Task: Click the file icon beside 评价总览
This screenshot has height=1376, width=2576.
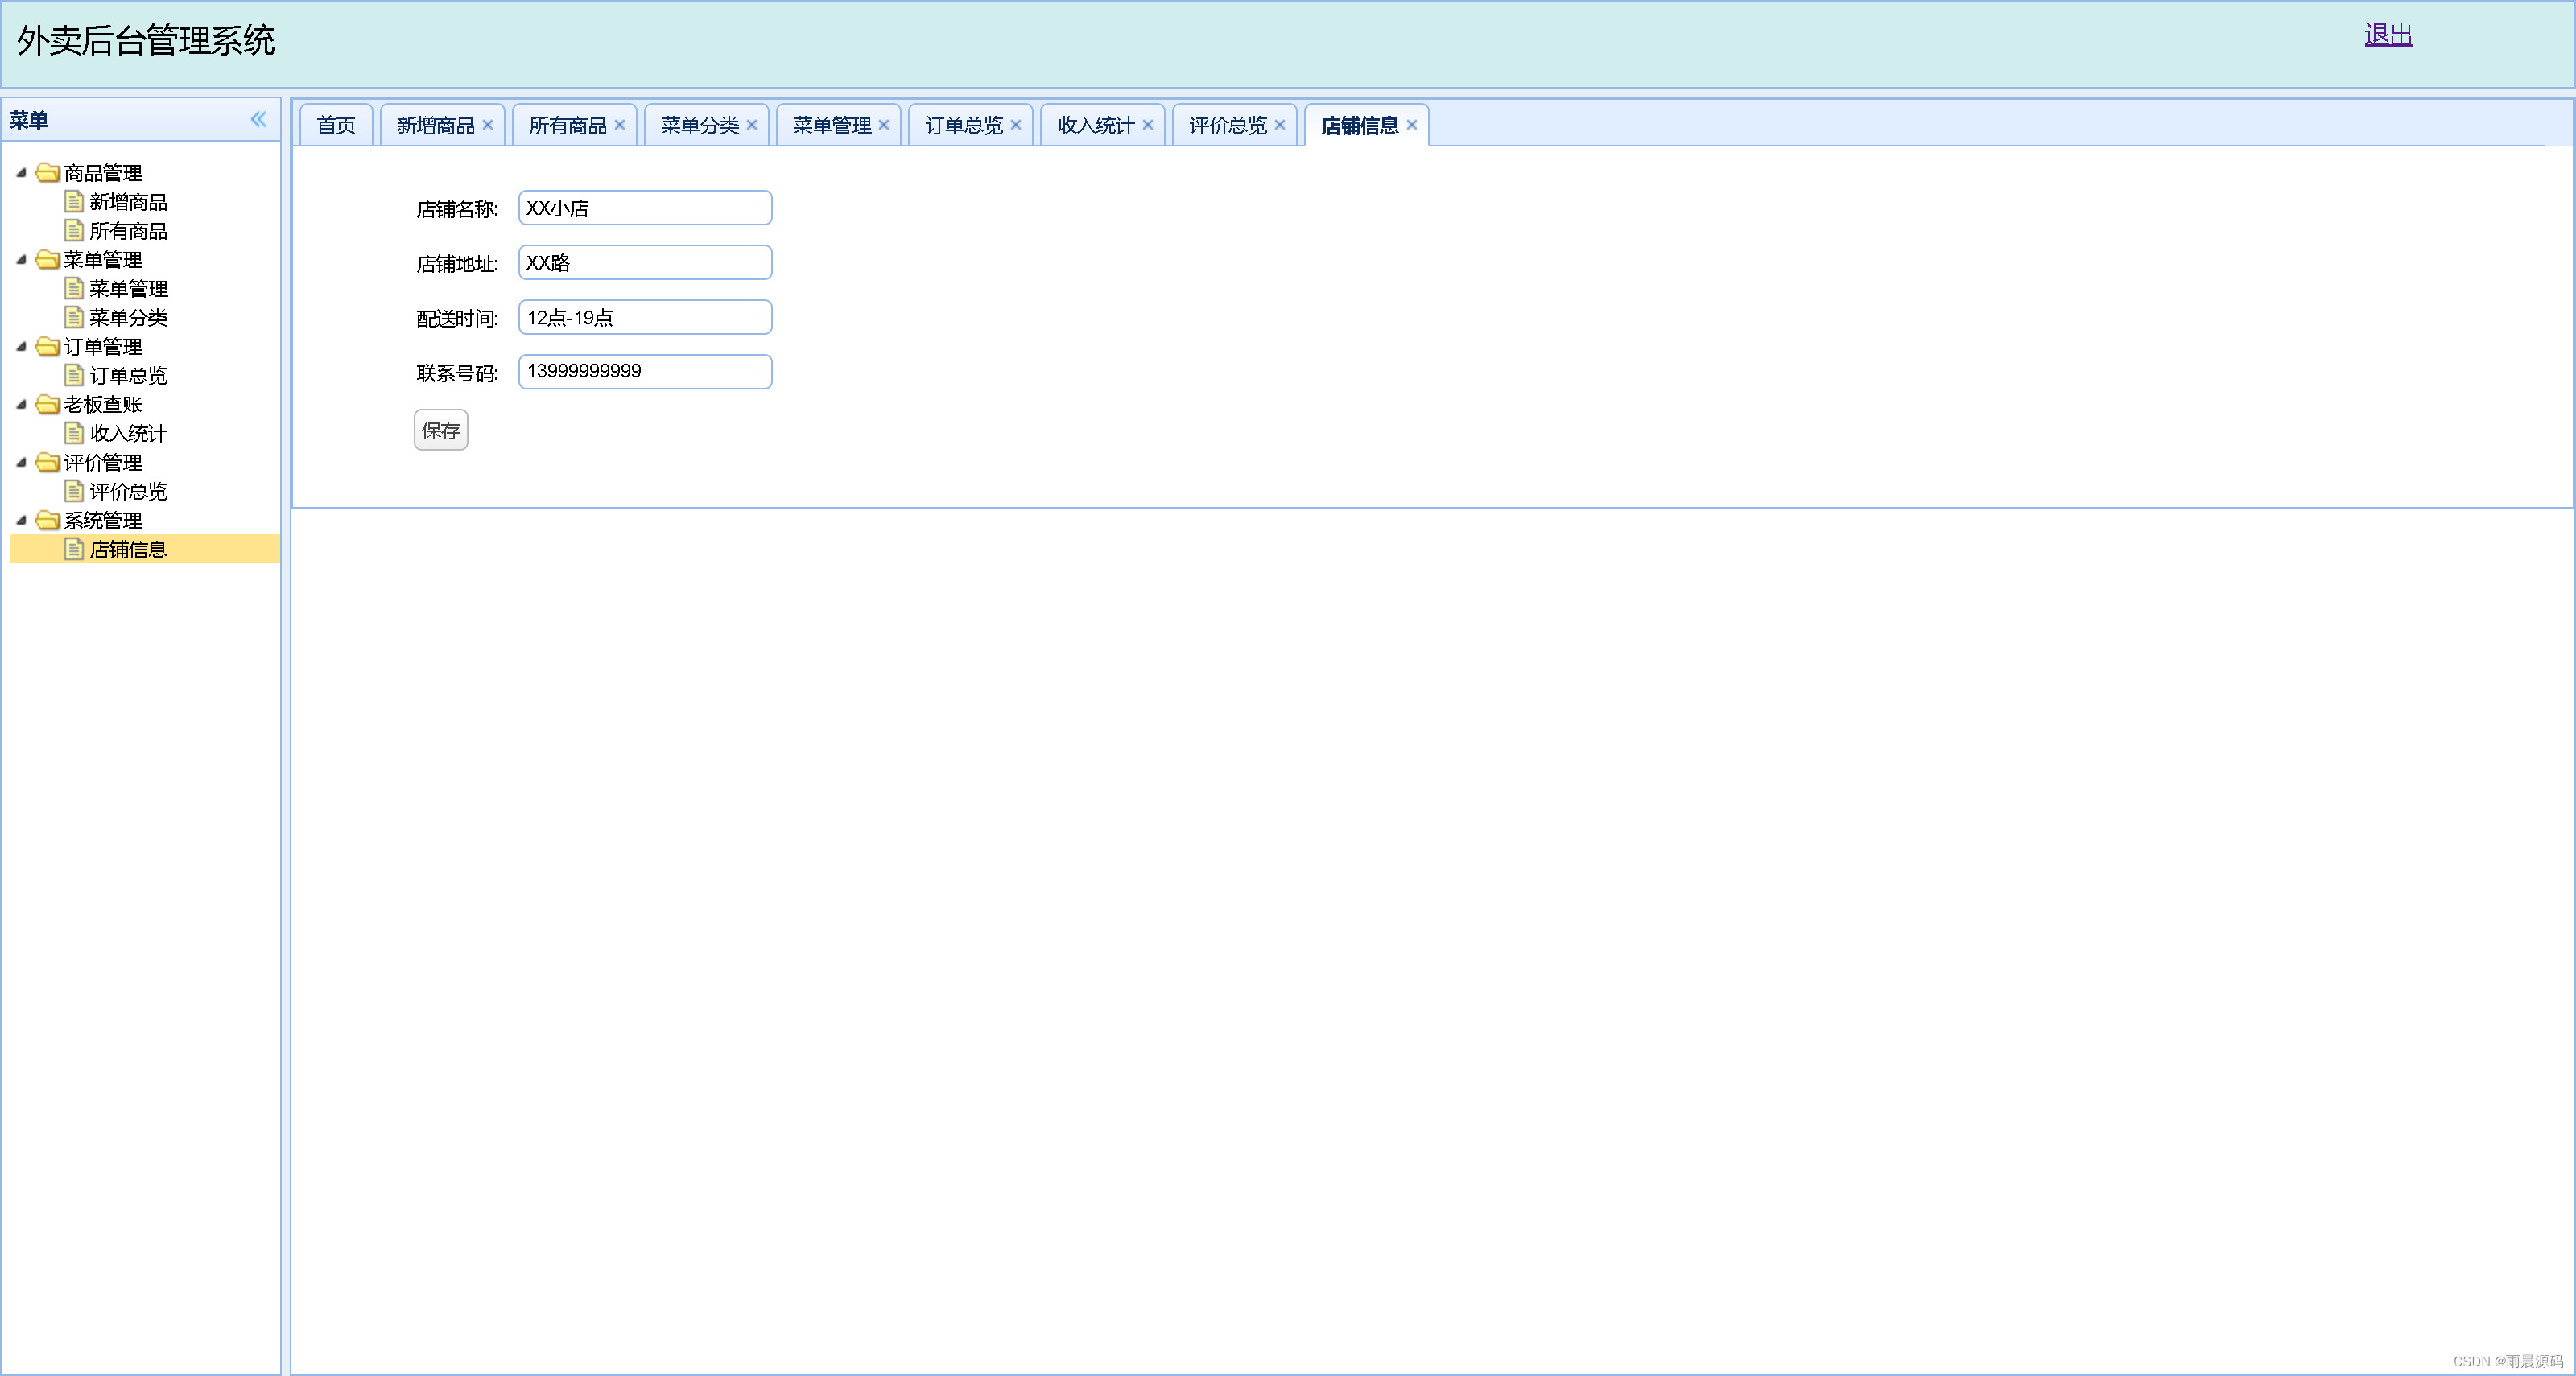Action: coord(74,492)
